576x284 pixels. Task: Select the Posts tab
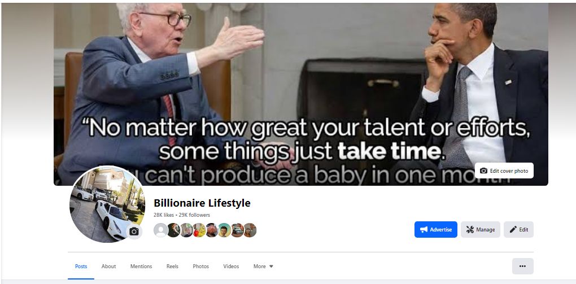tap(81, 266)
